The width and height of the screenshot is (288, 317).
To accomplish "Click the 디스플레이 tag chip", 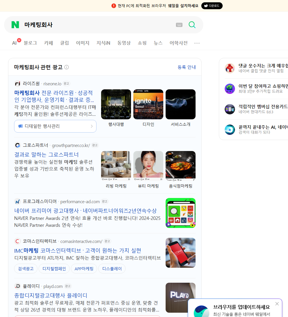I will click(112, 269).
